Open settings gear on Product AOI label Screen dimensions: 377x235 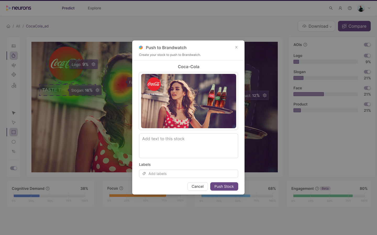(x=265, y=95)
